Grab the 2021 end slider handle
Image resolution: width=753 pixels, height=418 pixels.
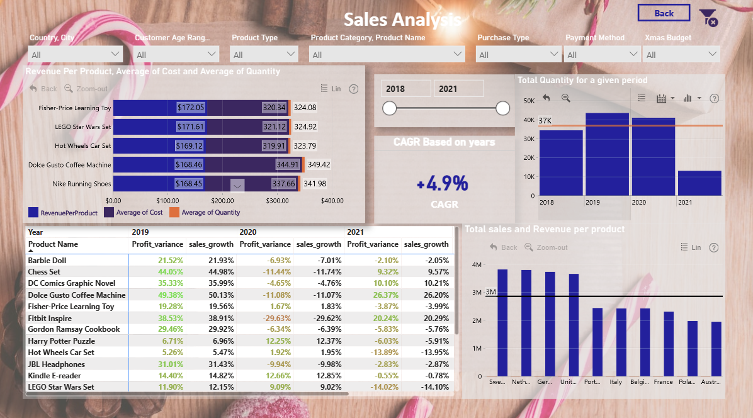point(502,108)
